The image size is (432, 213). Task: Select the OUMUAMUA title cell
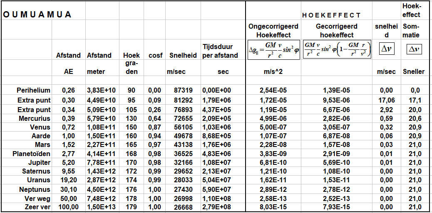pos(37,15)
